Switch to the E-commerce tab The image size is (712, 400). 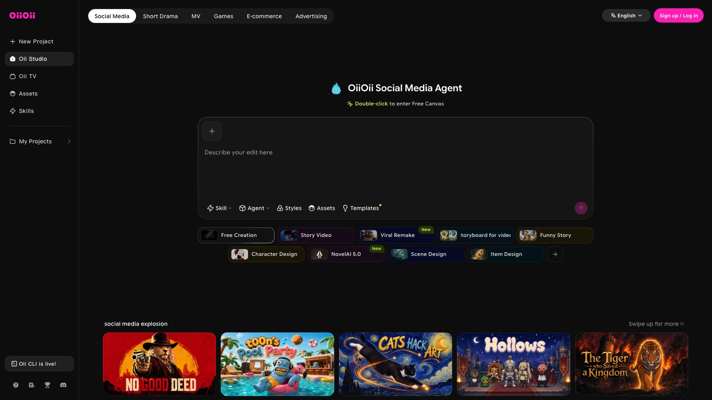[264, 16]
